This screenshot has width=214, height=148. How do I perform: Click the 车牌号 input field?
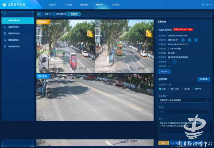(184, 112)
